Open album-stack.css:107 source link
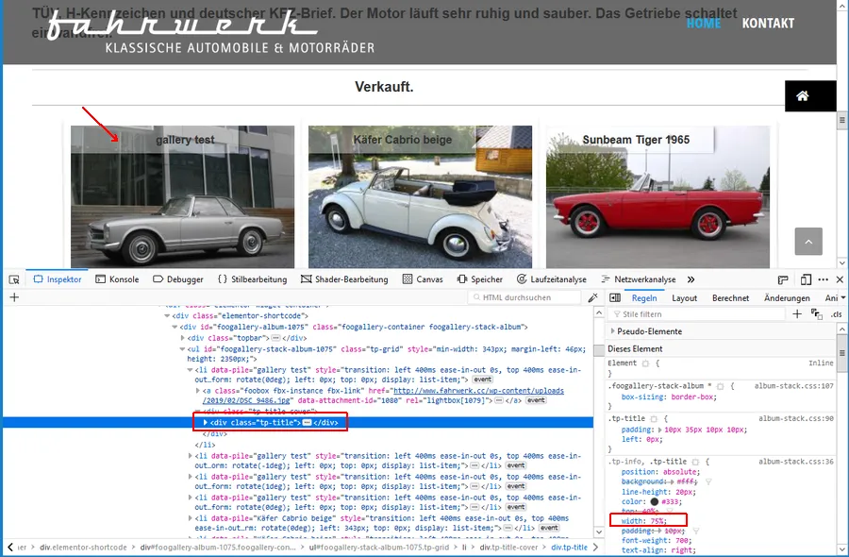849x557 pixels. [793, 386]
